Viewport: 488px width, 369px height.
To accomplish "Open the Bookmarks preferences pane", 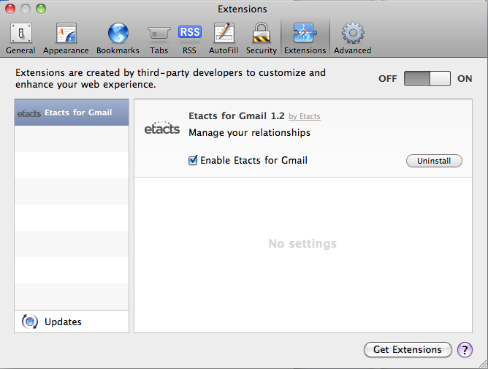I will (x=118, y=39).
